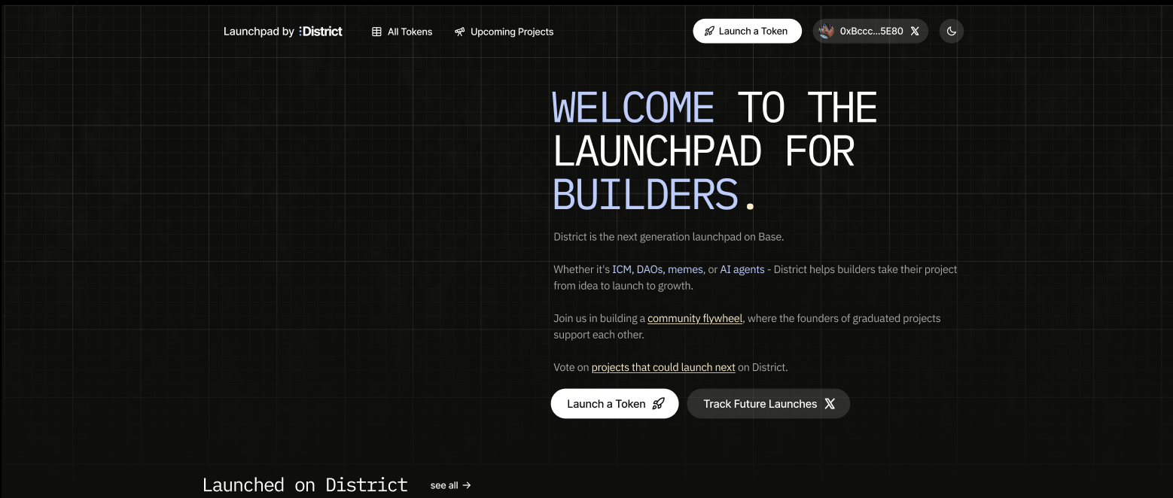Toggle dark mode with moon icon

coord(952,31)
